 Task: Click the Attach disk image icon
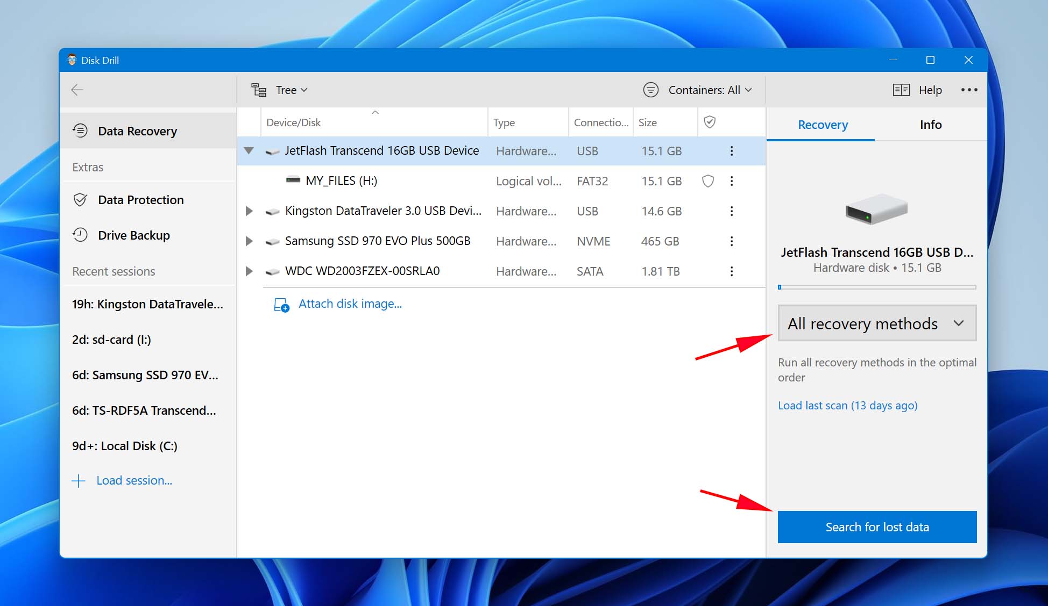pyautogui.click(x=281, y=305)
